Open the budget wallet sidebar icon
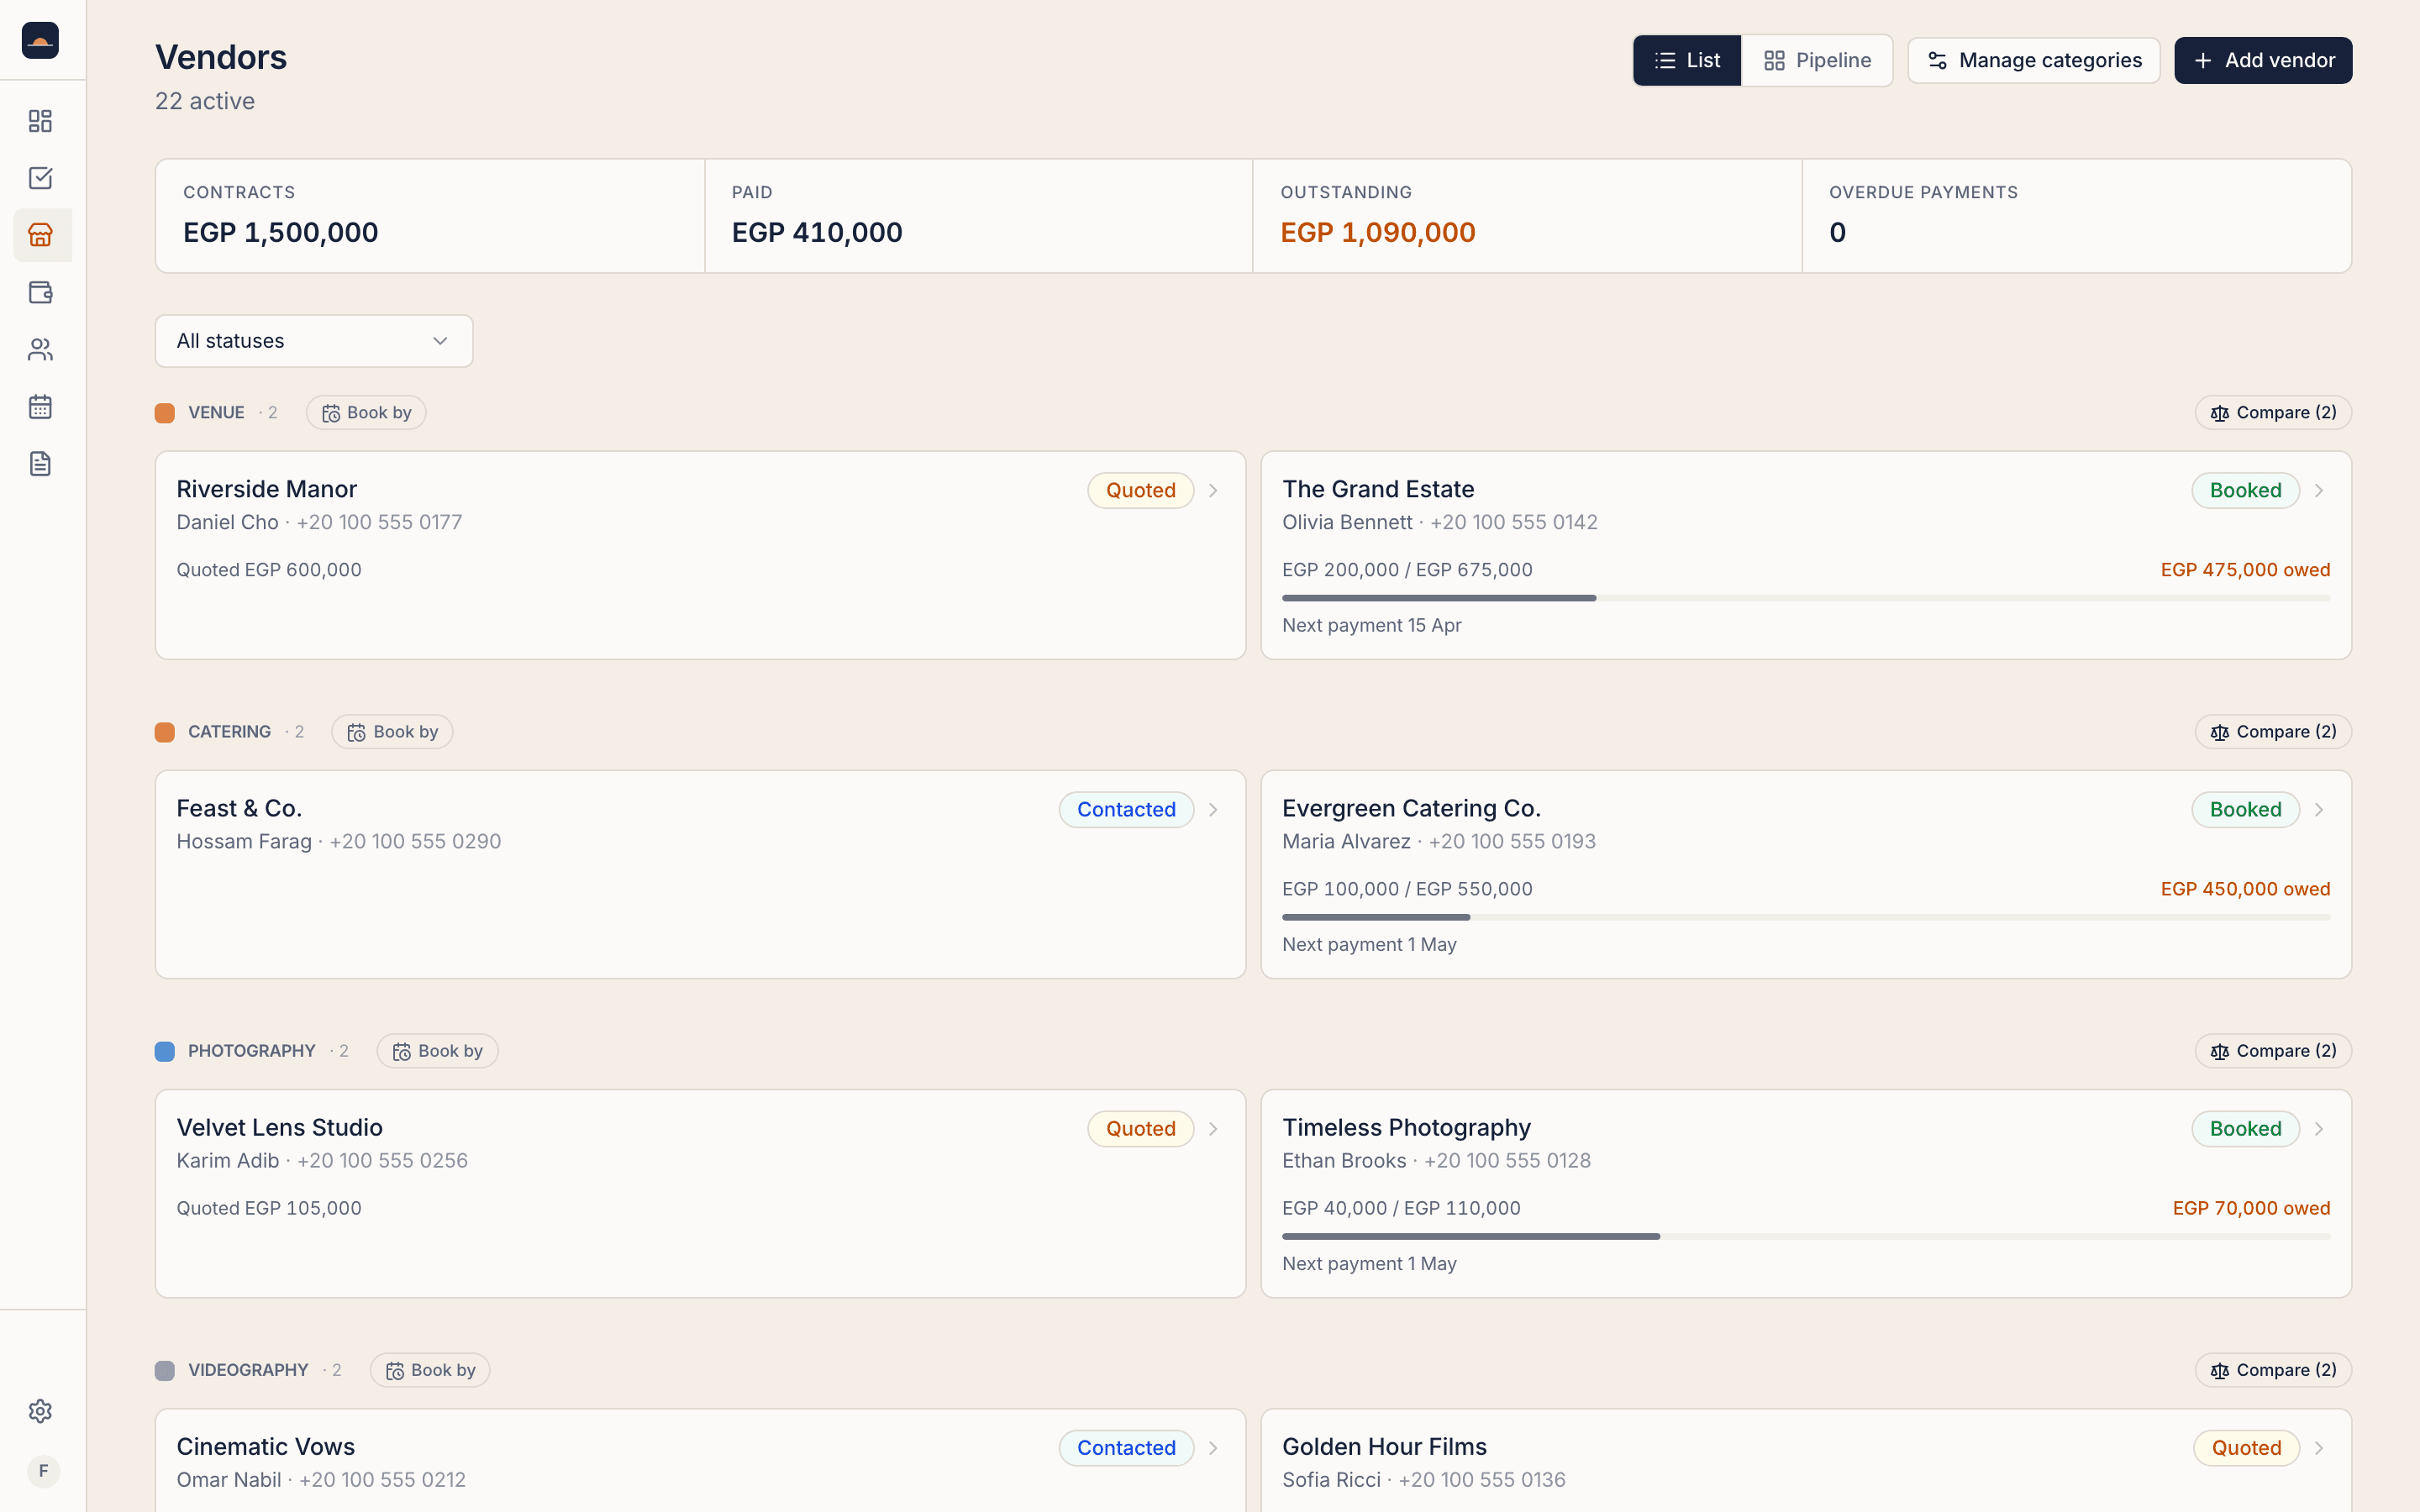The image size is (2420, 1512). pos(40,292)
